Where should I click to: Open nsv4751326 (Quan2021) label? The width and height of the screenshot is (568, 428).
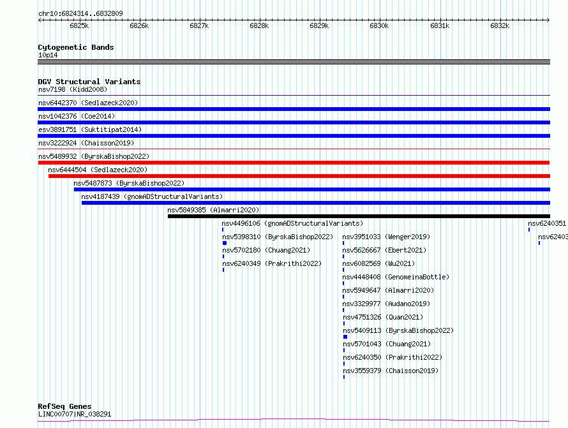coord(383,317)
